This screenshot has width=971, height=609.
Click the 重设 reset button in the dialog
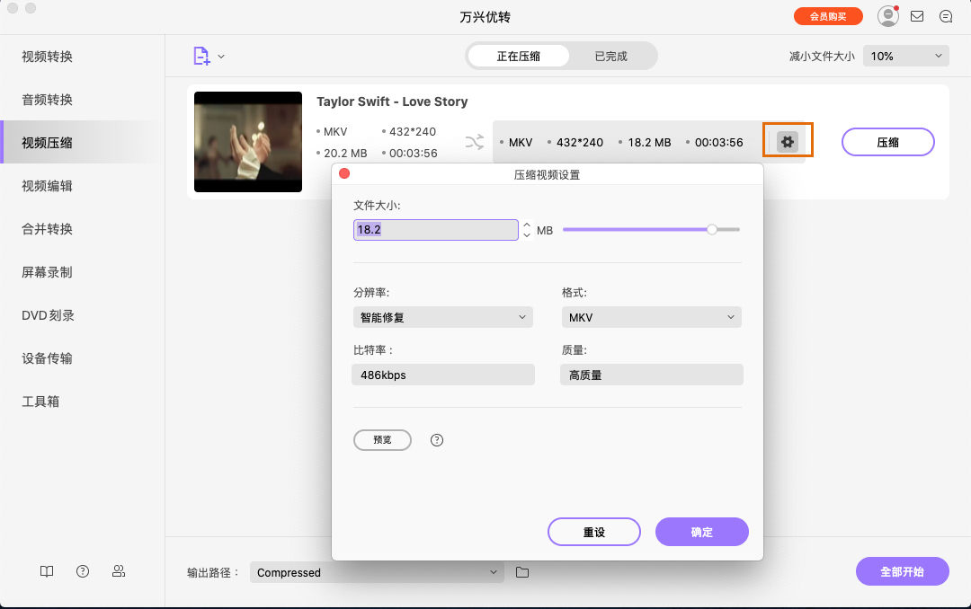[593, 532]
